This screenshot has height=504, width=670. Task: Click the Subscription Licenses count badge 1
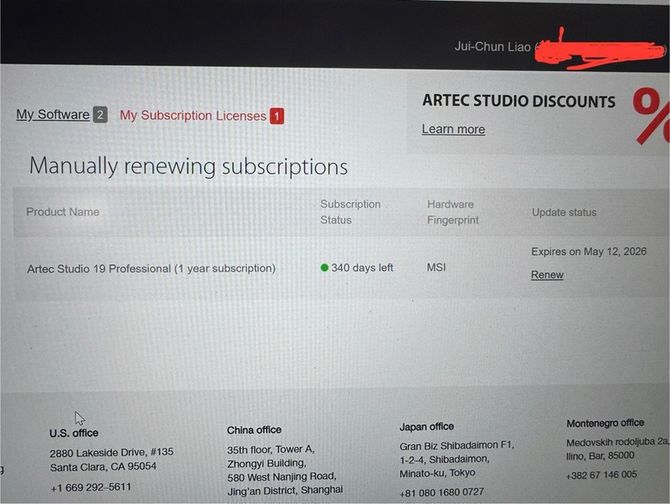(x=276, y=116)
